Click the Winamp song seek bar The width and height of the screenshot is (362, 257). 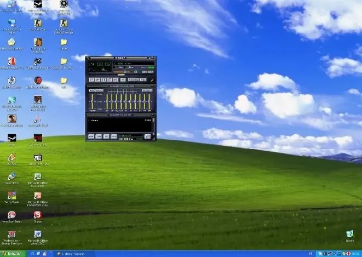[122, 75]
